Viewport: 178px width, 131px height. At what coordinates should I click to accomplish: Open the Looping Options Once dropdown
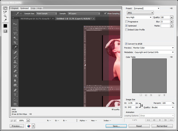click(157, 115)
